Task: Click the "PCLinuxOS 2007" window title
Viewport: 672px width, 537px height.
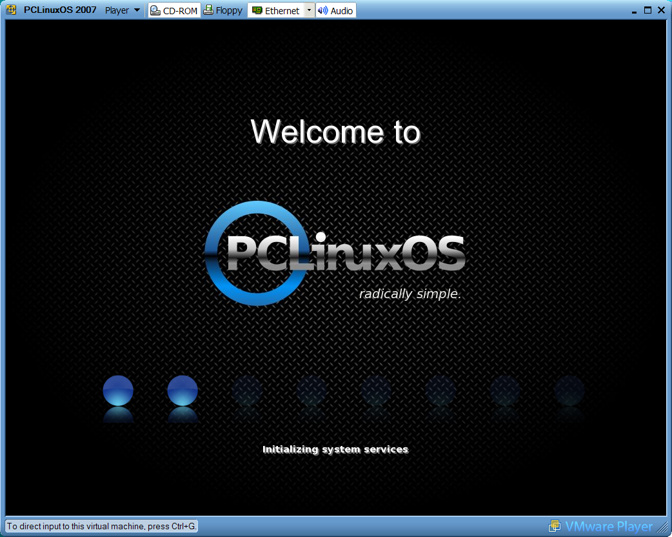Action: pos(60,10)
